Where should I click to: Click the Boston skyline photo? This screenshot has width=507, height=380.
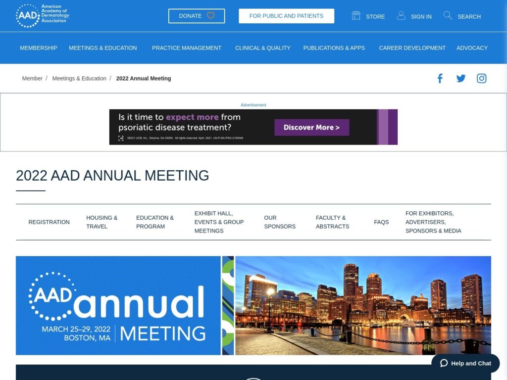(x=363, y=305)
